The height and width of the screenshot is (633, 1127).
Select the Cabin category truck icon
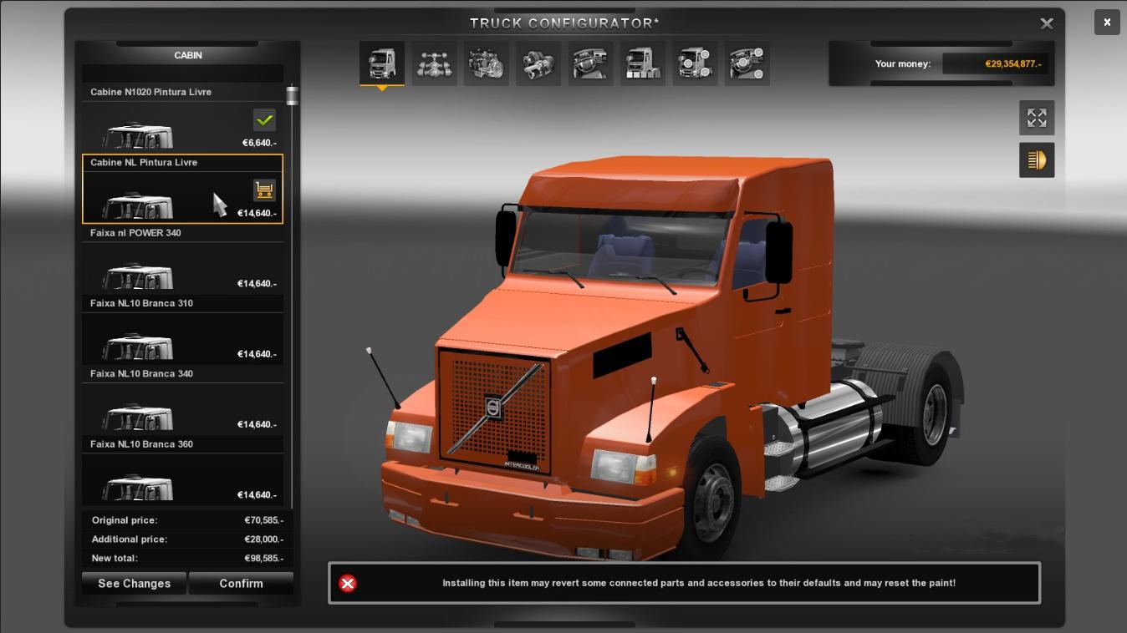[x=382, y=63]
